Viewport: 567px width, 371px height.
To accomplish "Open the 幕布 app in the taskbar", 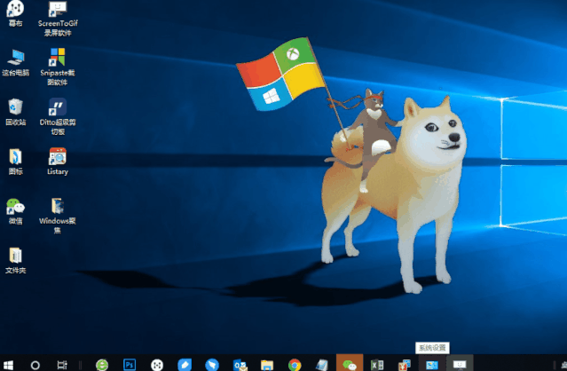I will [157, 365].
